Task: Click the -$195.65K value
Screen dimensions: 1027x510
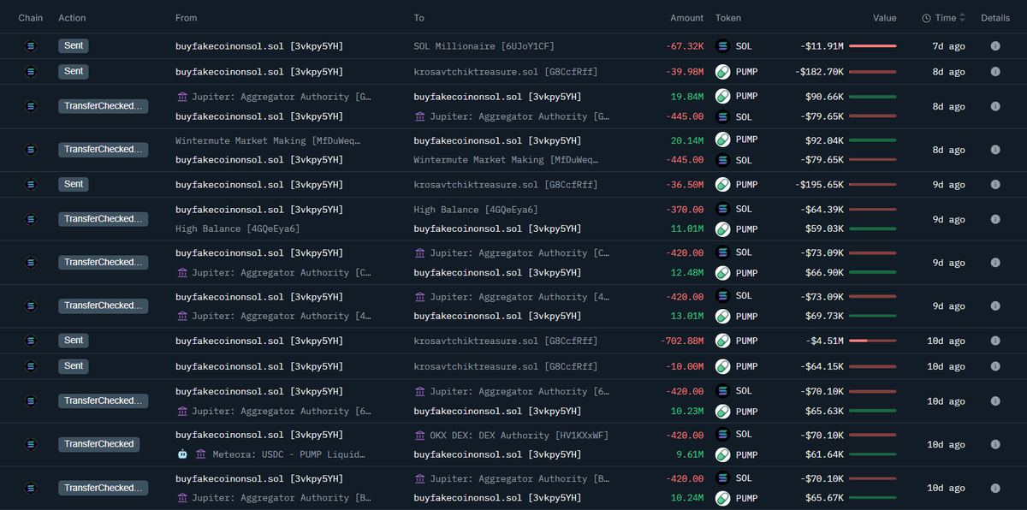Action: click(x=819, y=184)
